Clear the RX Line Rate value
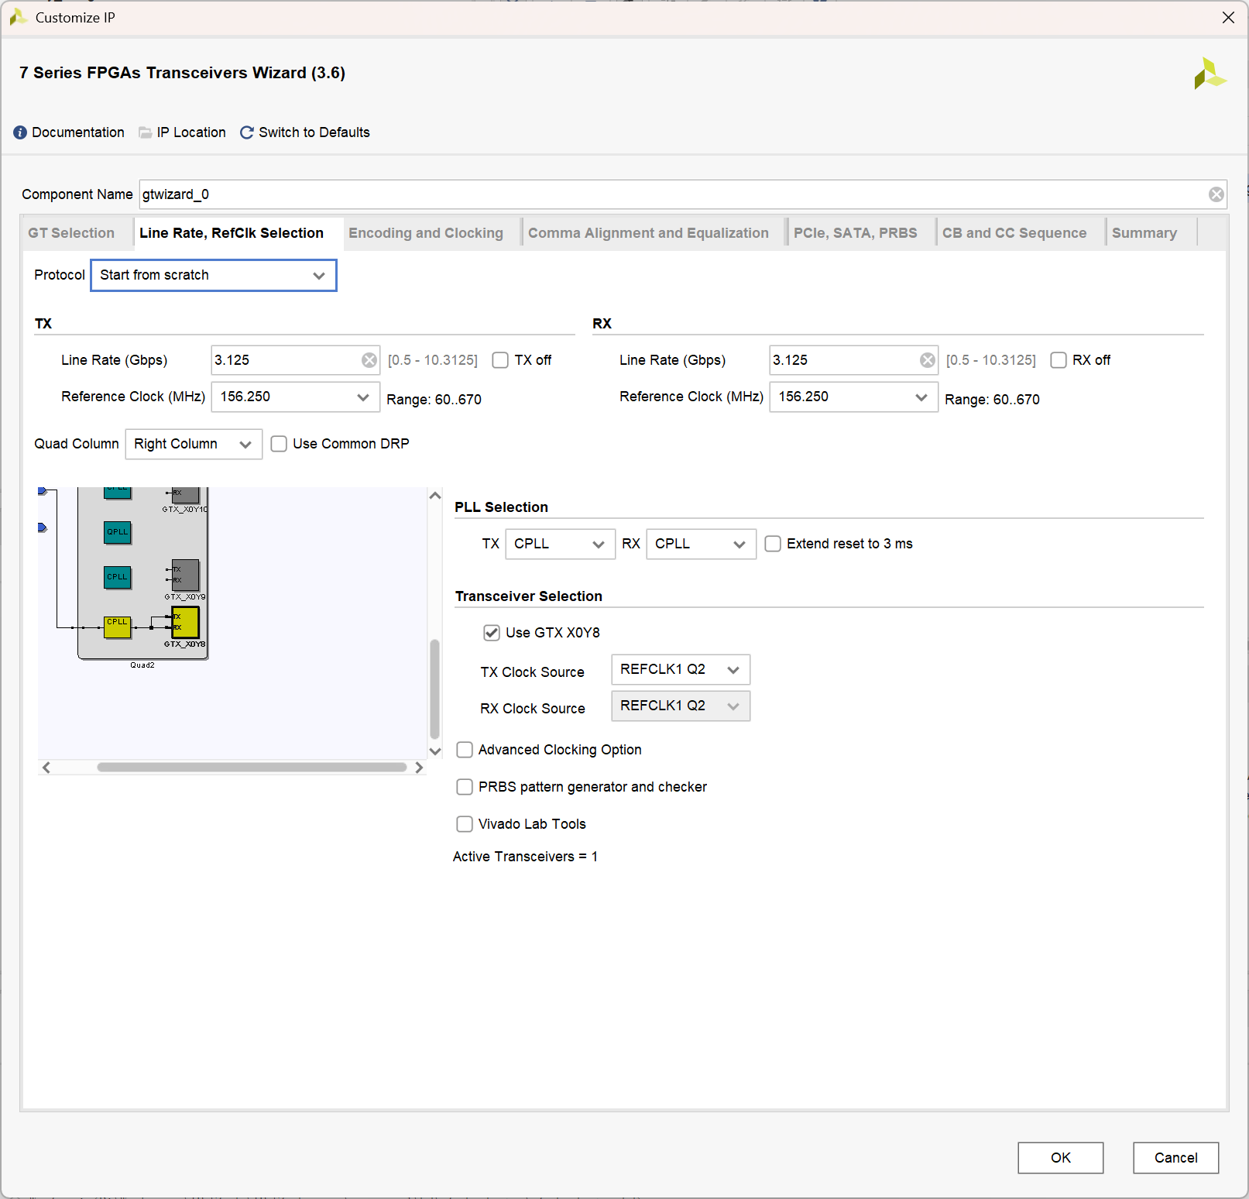 [x=928, y=360]
